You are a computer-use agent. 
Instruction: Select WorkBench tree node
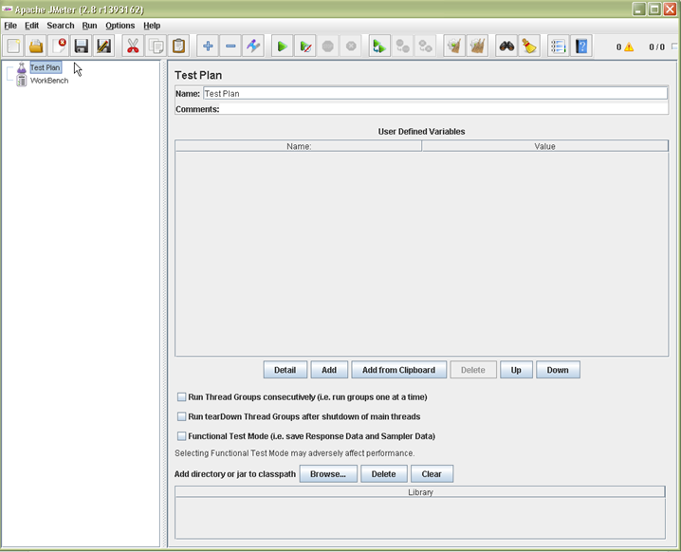49,81
